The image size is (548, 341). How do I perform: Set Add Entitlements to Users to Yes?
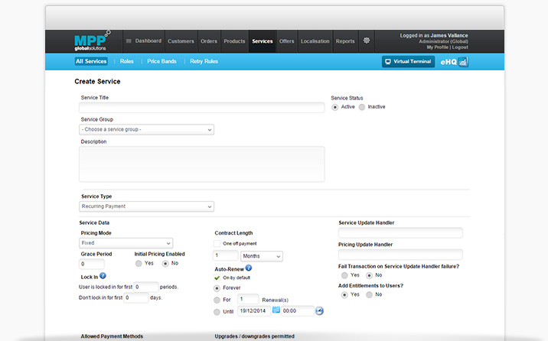pyautogui.click(x=344, y=295)
